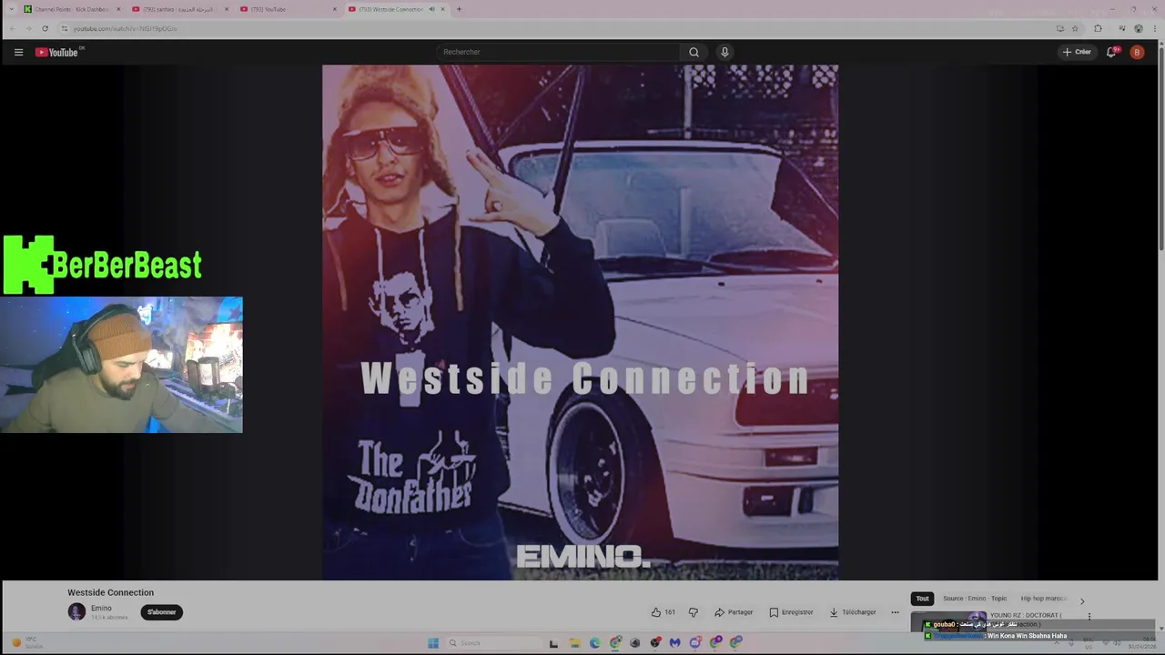Open File Explorer from taskbar

[x=574, y=642]
